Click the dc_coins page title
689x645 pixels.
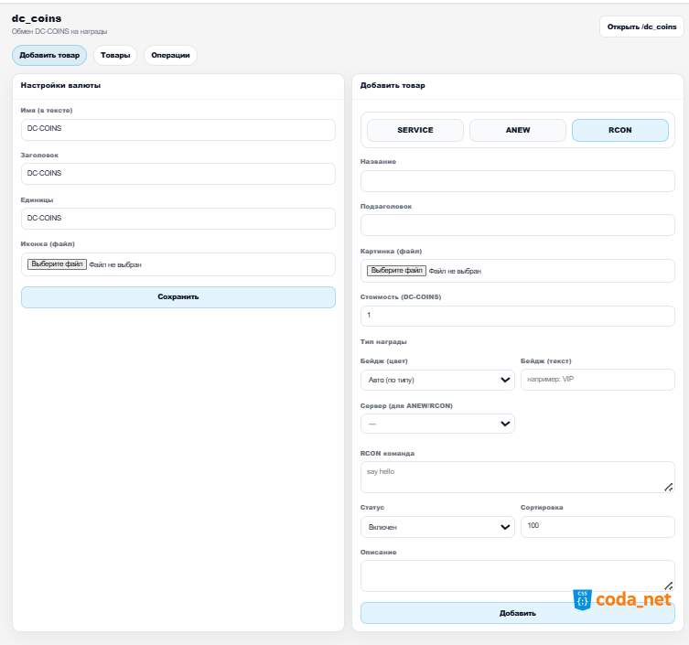[37, 18]
